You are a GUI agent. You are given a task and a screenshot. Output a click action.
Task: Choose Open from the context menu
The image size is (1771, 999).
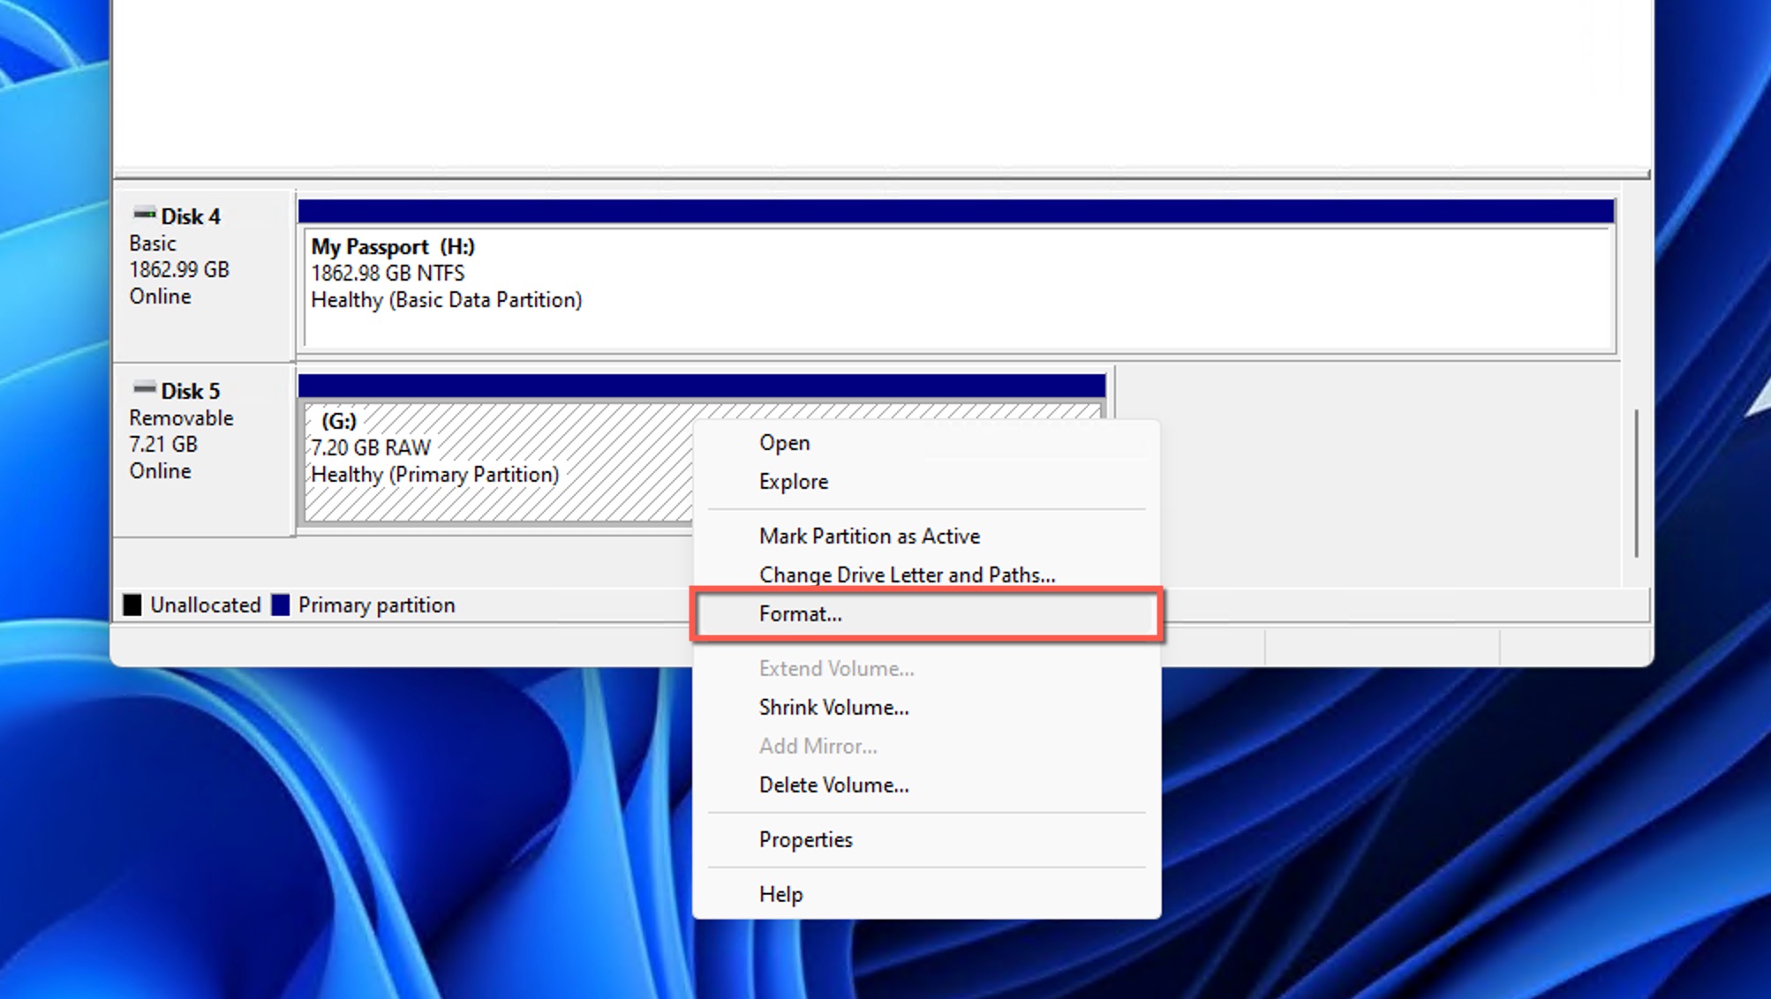(784, 442)
